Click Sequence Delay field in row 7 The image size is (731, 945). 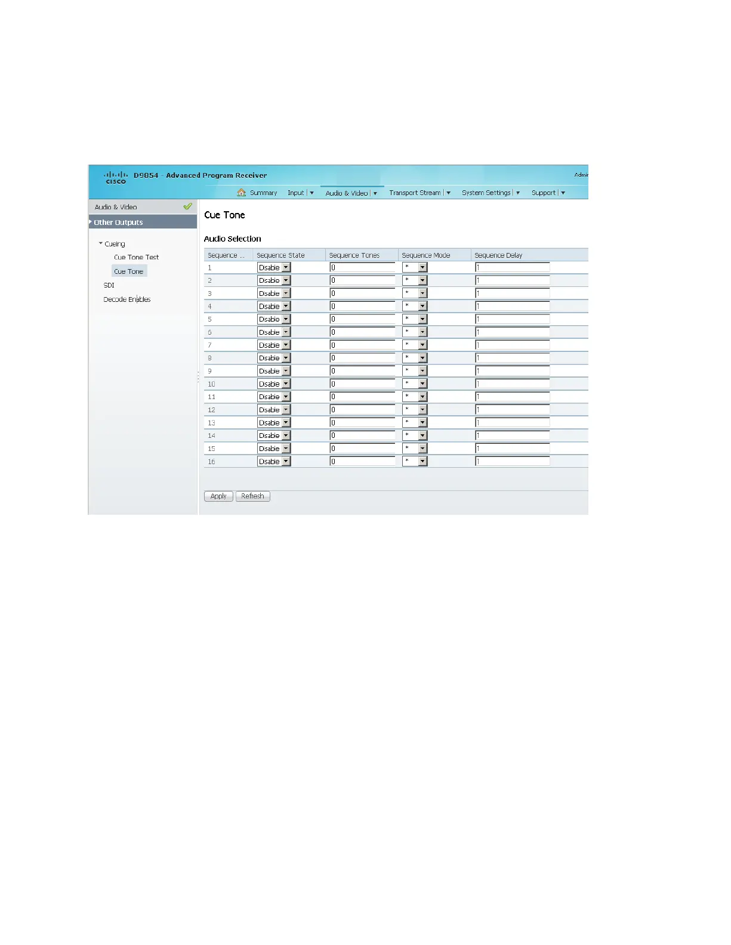(512, 345)
